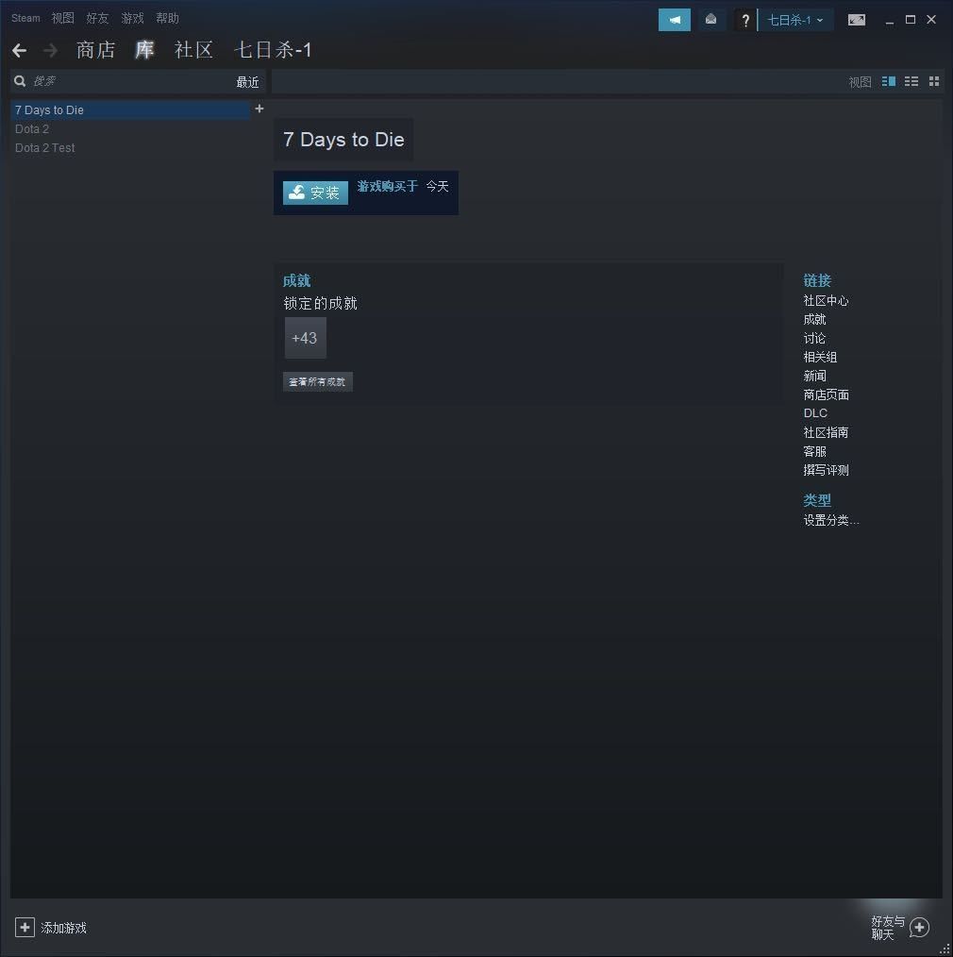953x957 pixels.
Task: Open Friends and Chat icon
Action: 919,928
